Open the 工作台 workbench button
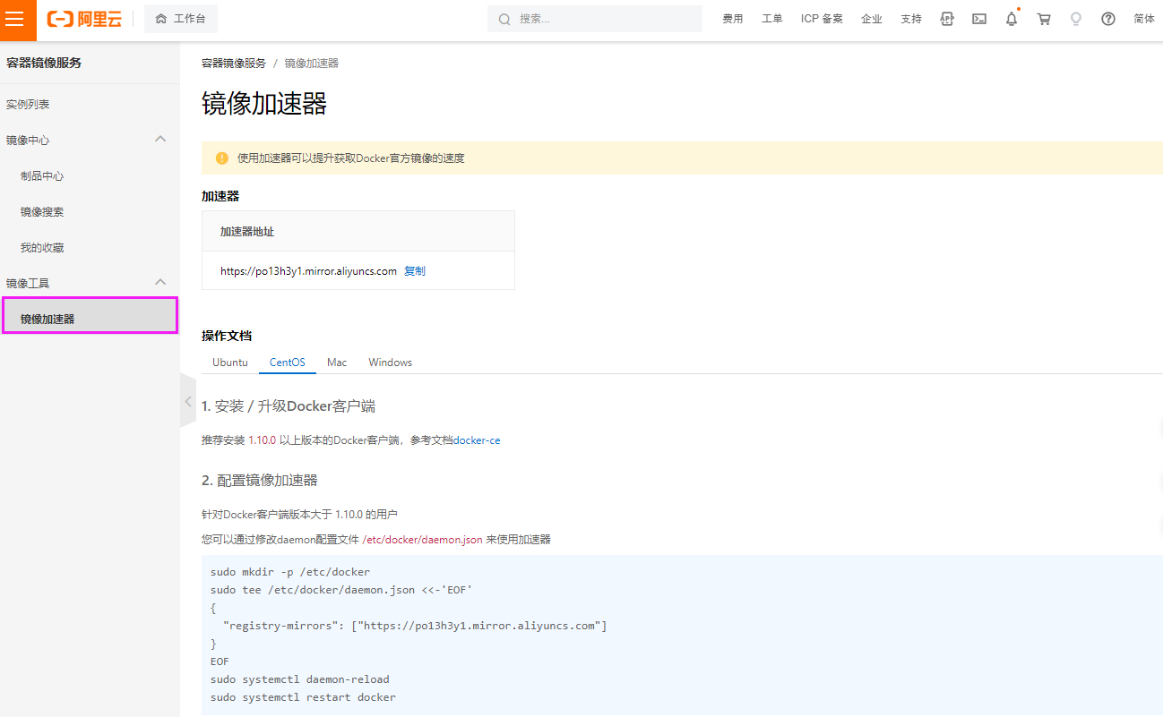Screen dimensions: 1163x717 pos(180,19)
